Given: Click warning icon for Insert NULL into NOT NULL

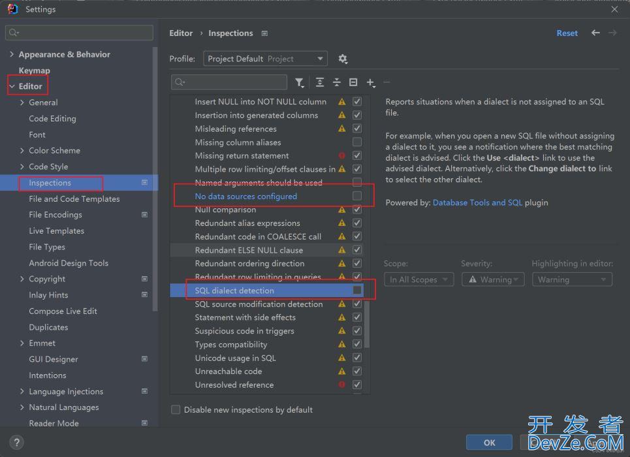Looking at the screenshot, I should click(x=342, y=102).
